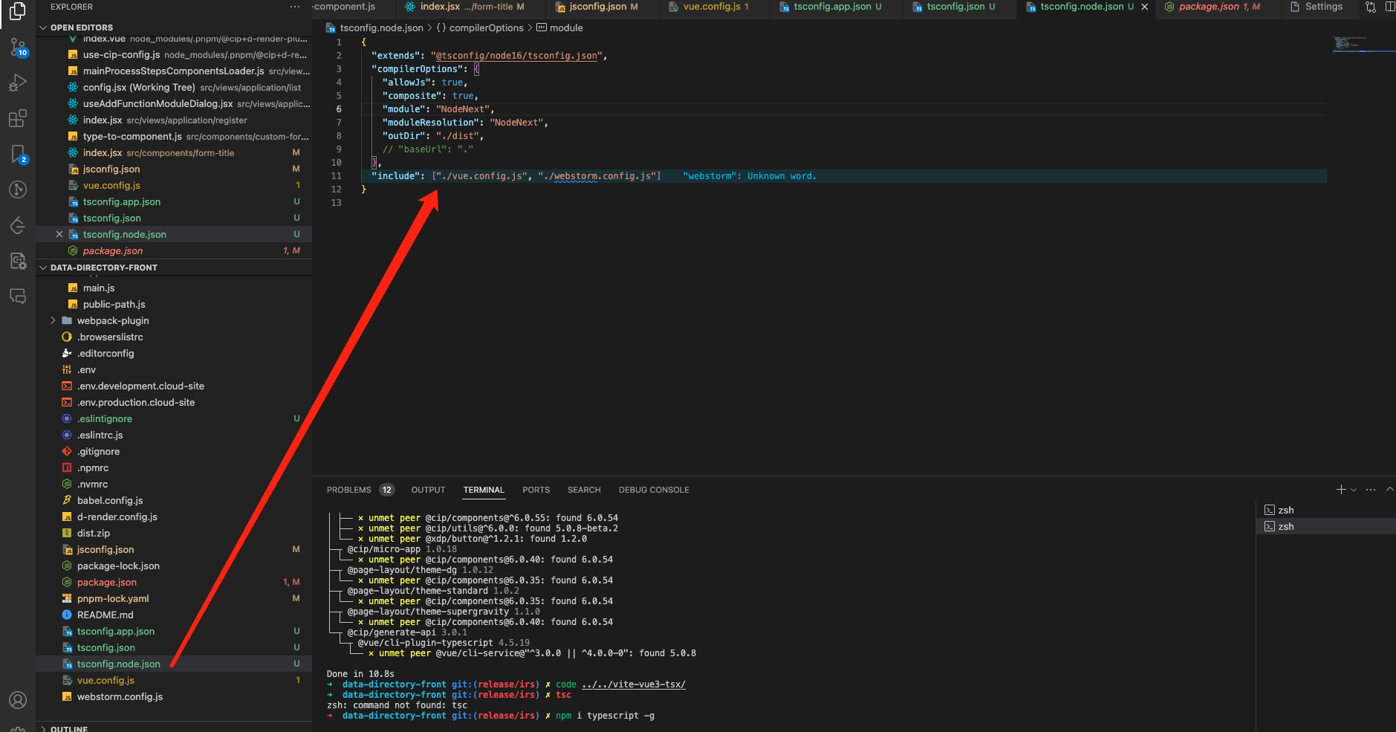Image resolution: width=1396 pixels, height=732 pixels.
Task: Select mainProcessStepsComponentsLoader.js in Open Editors
Action: (x=174, y=71)
